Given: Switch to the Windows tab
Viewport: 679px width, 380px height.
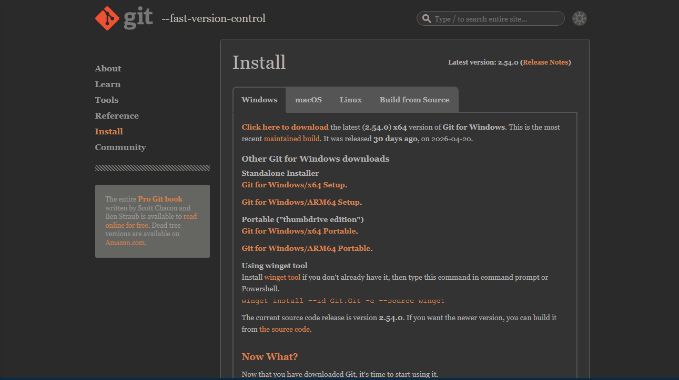Looking at the screenshot, I should click(x=259, y=100).
